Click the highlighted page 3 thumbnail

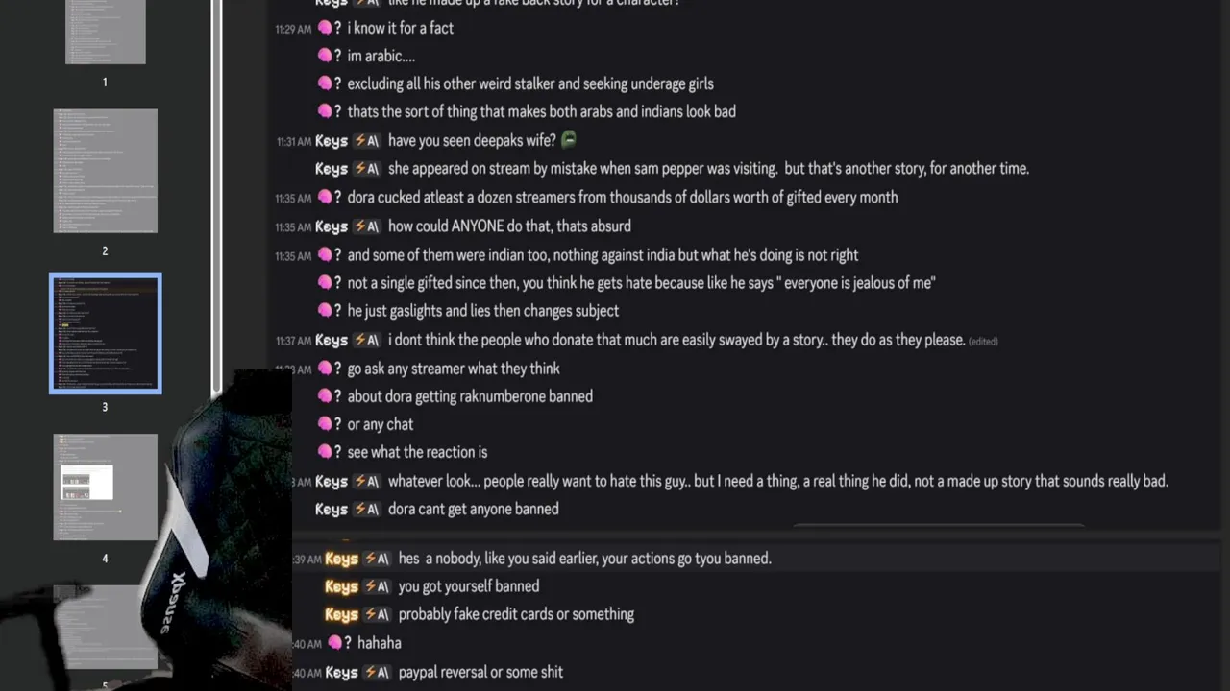pyautogui.click(x=106, y=333)
